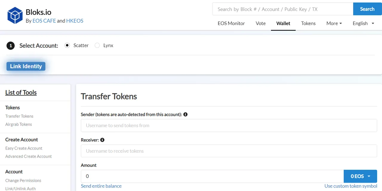This screenshot has width=382, height=191.
Task: Click the Sender info icon
Action: (x=185, y=114)
